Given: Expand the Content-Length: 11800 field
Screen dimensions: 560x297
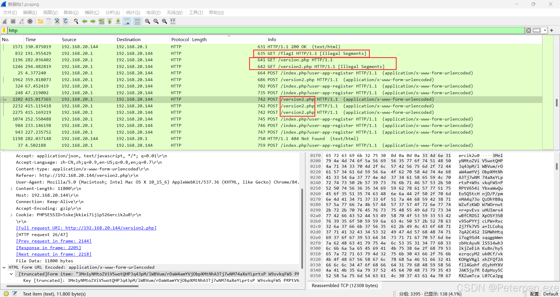Looking at the screenshot, I should pos(11,189).
